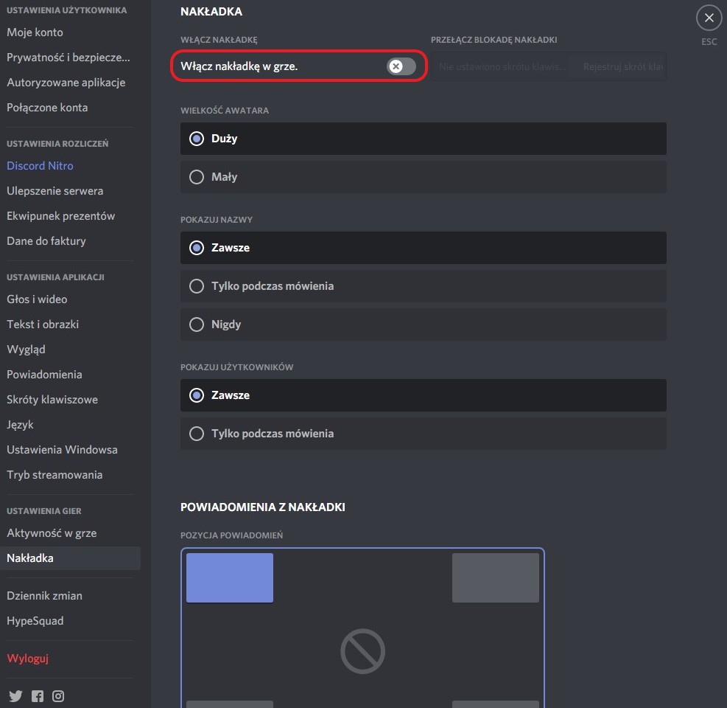Image resolution: width=727 pixels, height=708 pixels.
Task: Select top-left notification position
Action: pos(230,577)
